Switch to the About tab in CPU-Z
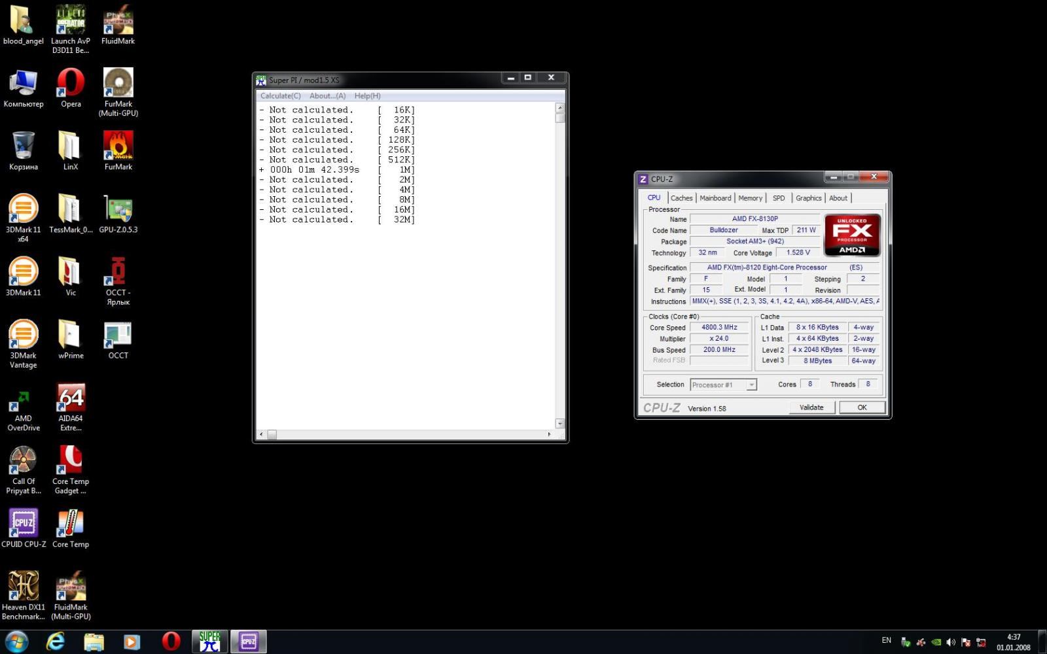Viewport: 1047px width, 654px height. click(x=838, y=198)
